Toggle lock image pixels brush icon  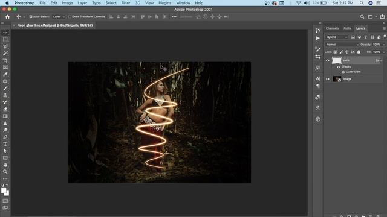tap(341, 52)
